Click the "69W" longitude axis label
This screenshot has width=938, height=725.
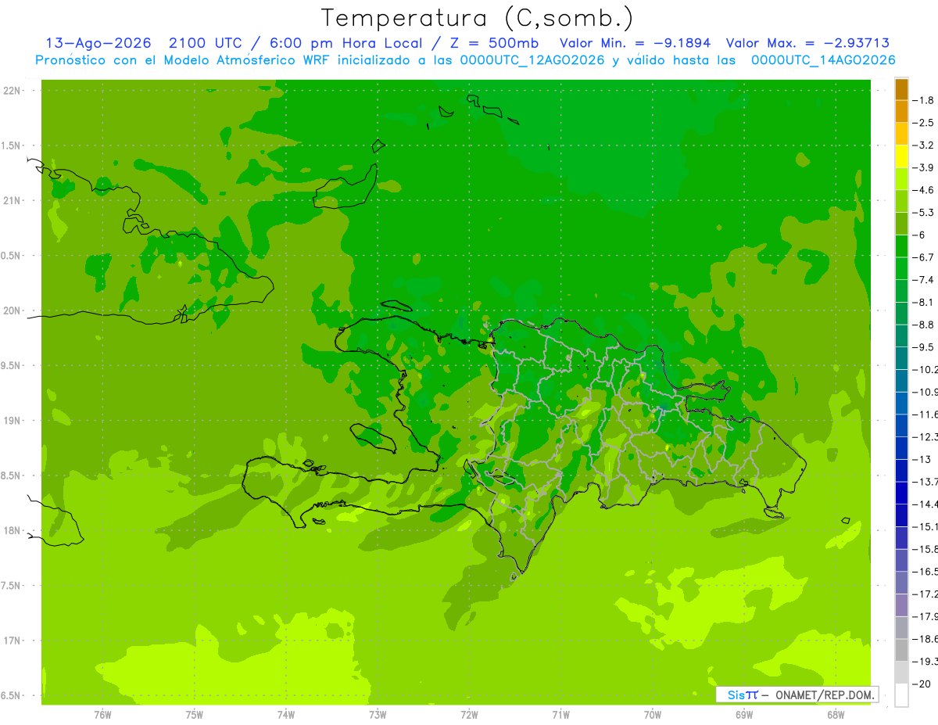pos(744,714)
